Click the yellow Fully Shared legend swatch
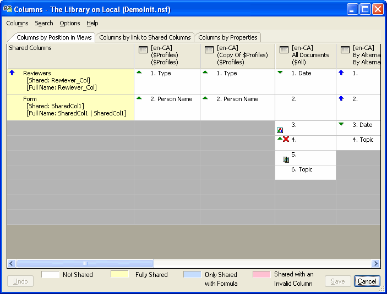The width and height of the screenshot is (387, 294). click(119, 275)
